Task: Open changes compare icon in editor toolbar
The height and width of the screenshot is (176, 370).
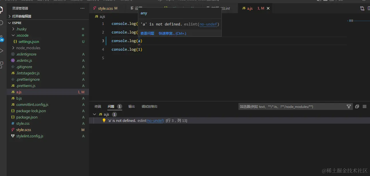Action: (x=362, y=9)
